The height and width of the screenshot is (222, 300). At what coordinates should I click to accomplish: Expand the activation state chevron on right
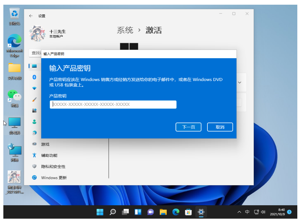click(240, 82)
